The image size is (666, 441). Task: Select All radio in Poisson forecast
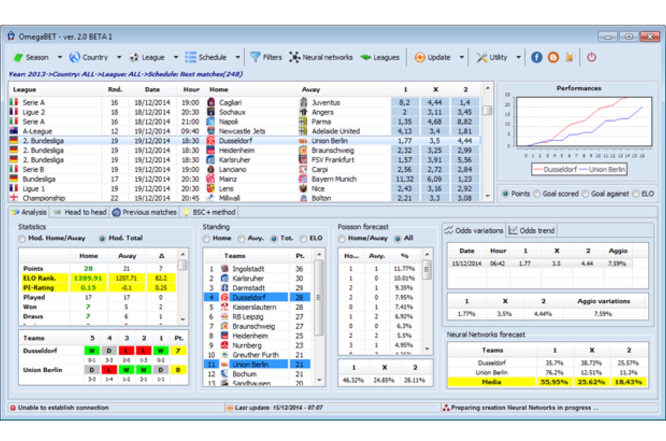[x=397, y=239]
